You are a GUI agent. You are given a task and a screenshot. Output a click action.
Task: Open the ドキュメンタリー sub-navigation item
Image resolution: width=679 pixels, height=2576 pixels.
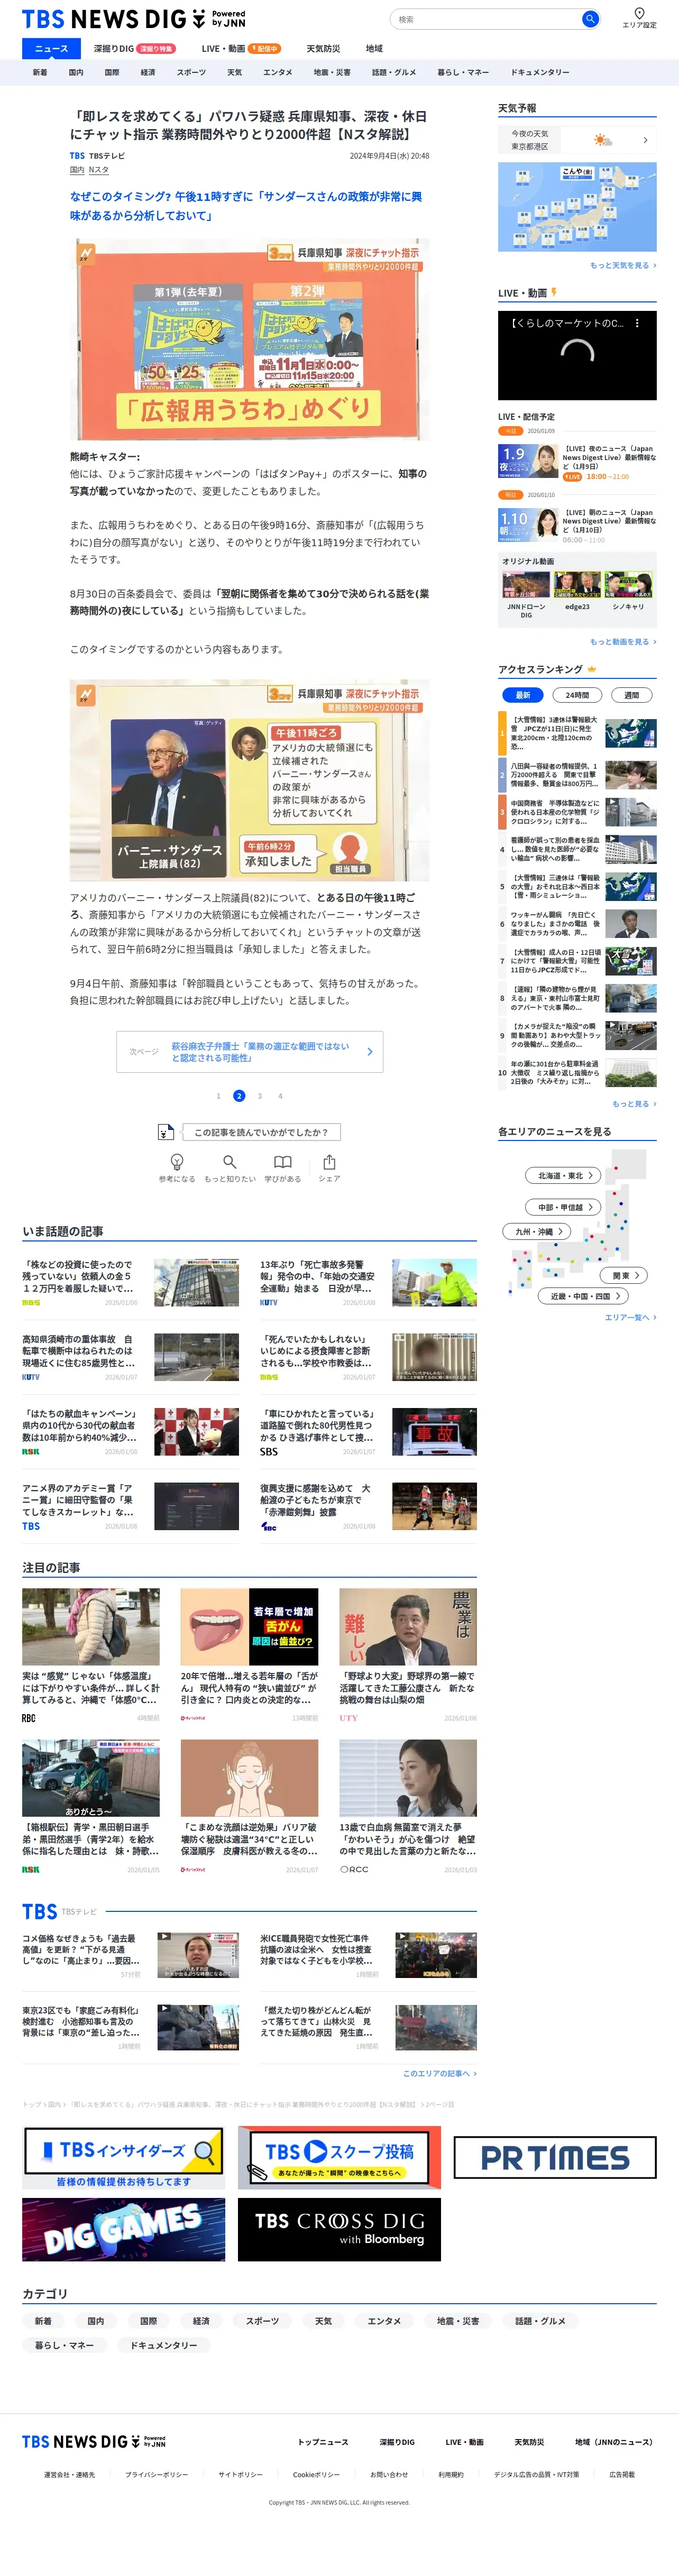click(x=540, y=72)
